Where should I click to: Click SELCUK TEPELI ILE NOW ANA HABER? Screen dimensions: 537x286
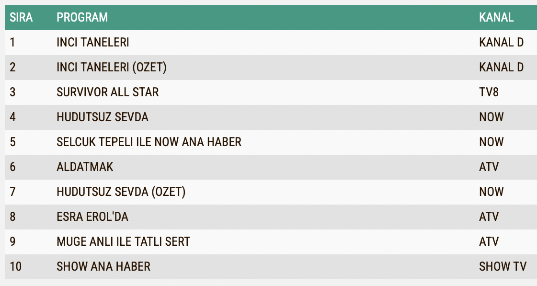coord(149,142)
